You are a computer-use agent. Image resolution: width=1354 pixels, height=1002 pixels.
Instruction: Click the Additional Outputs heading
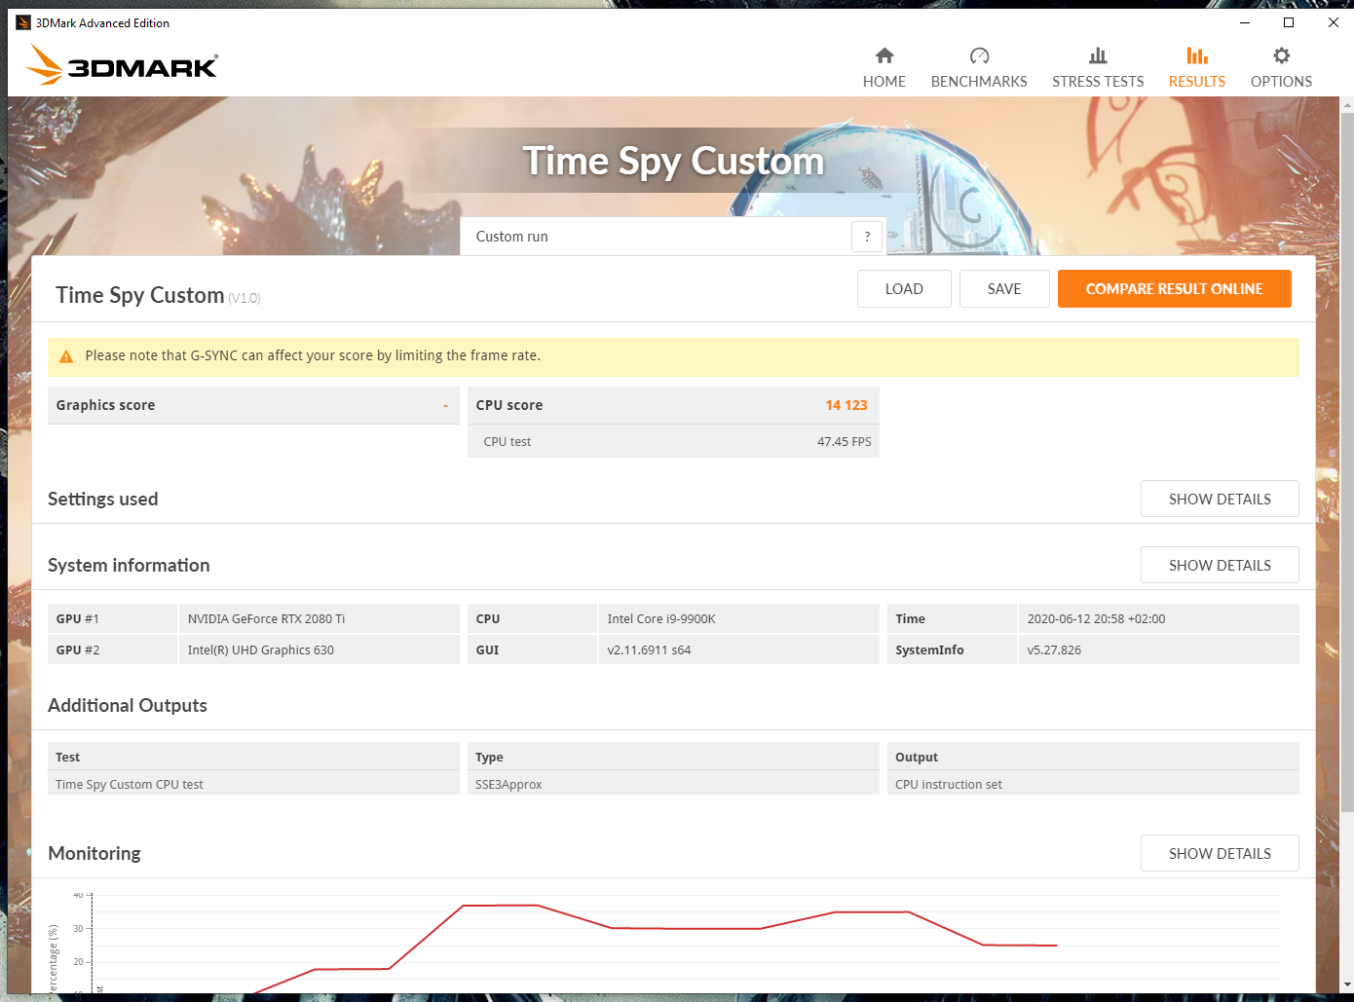click(128, 705)
